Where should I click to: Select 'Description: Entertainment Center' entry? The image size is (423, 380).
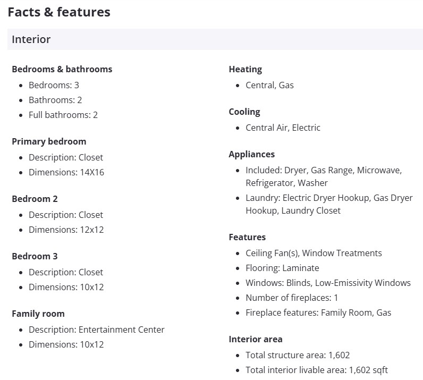coord(97,330)
